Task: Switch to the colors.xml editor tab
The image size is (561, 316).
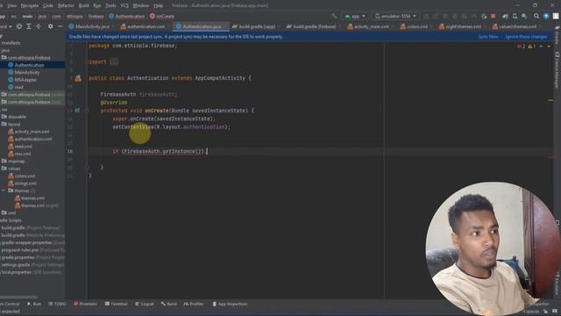Action: pyautogui.click(x=414, y=26)
